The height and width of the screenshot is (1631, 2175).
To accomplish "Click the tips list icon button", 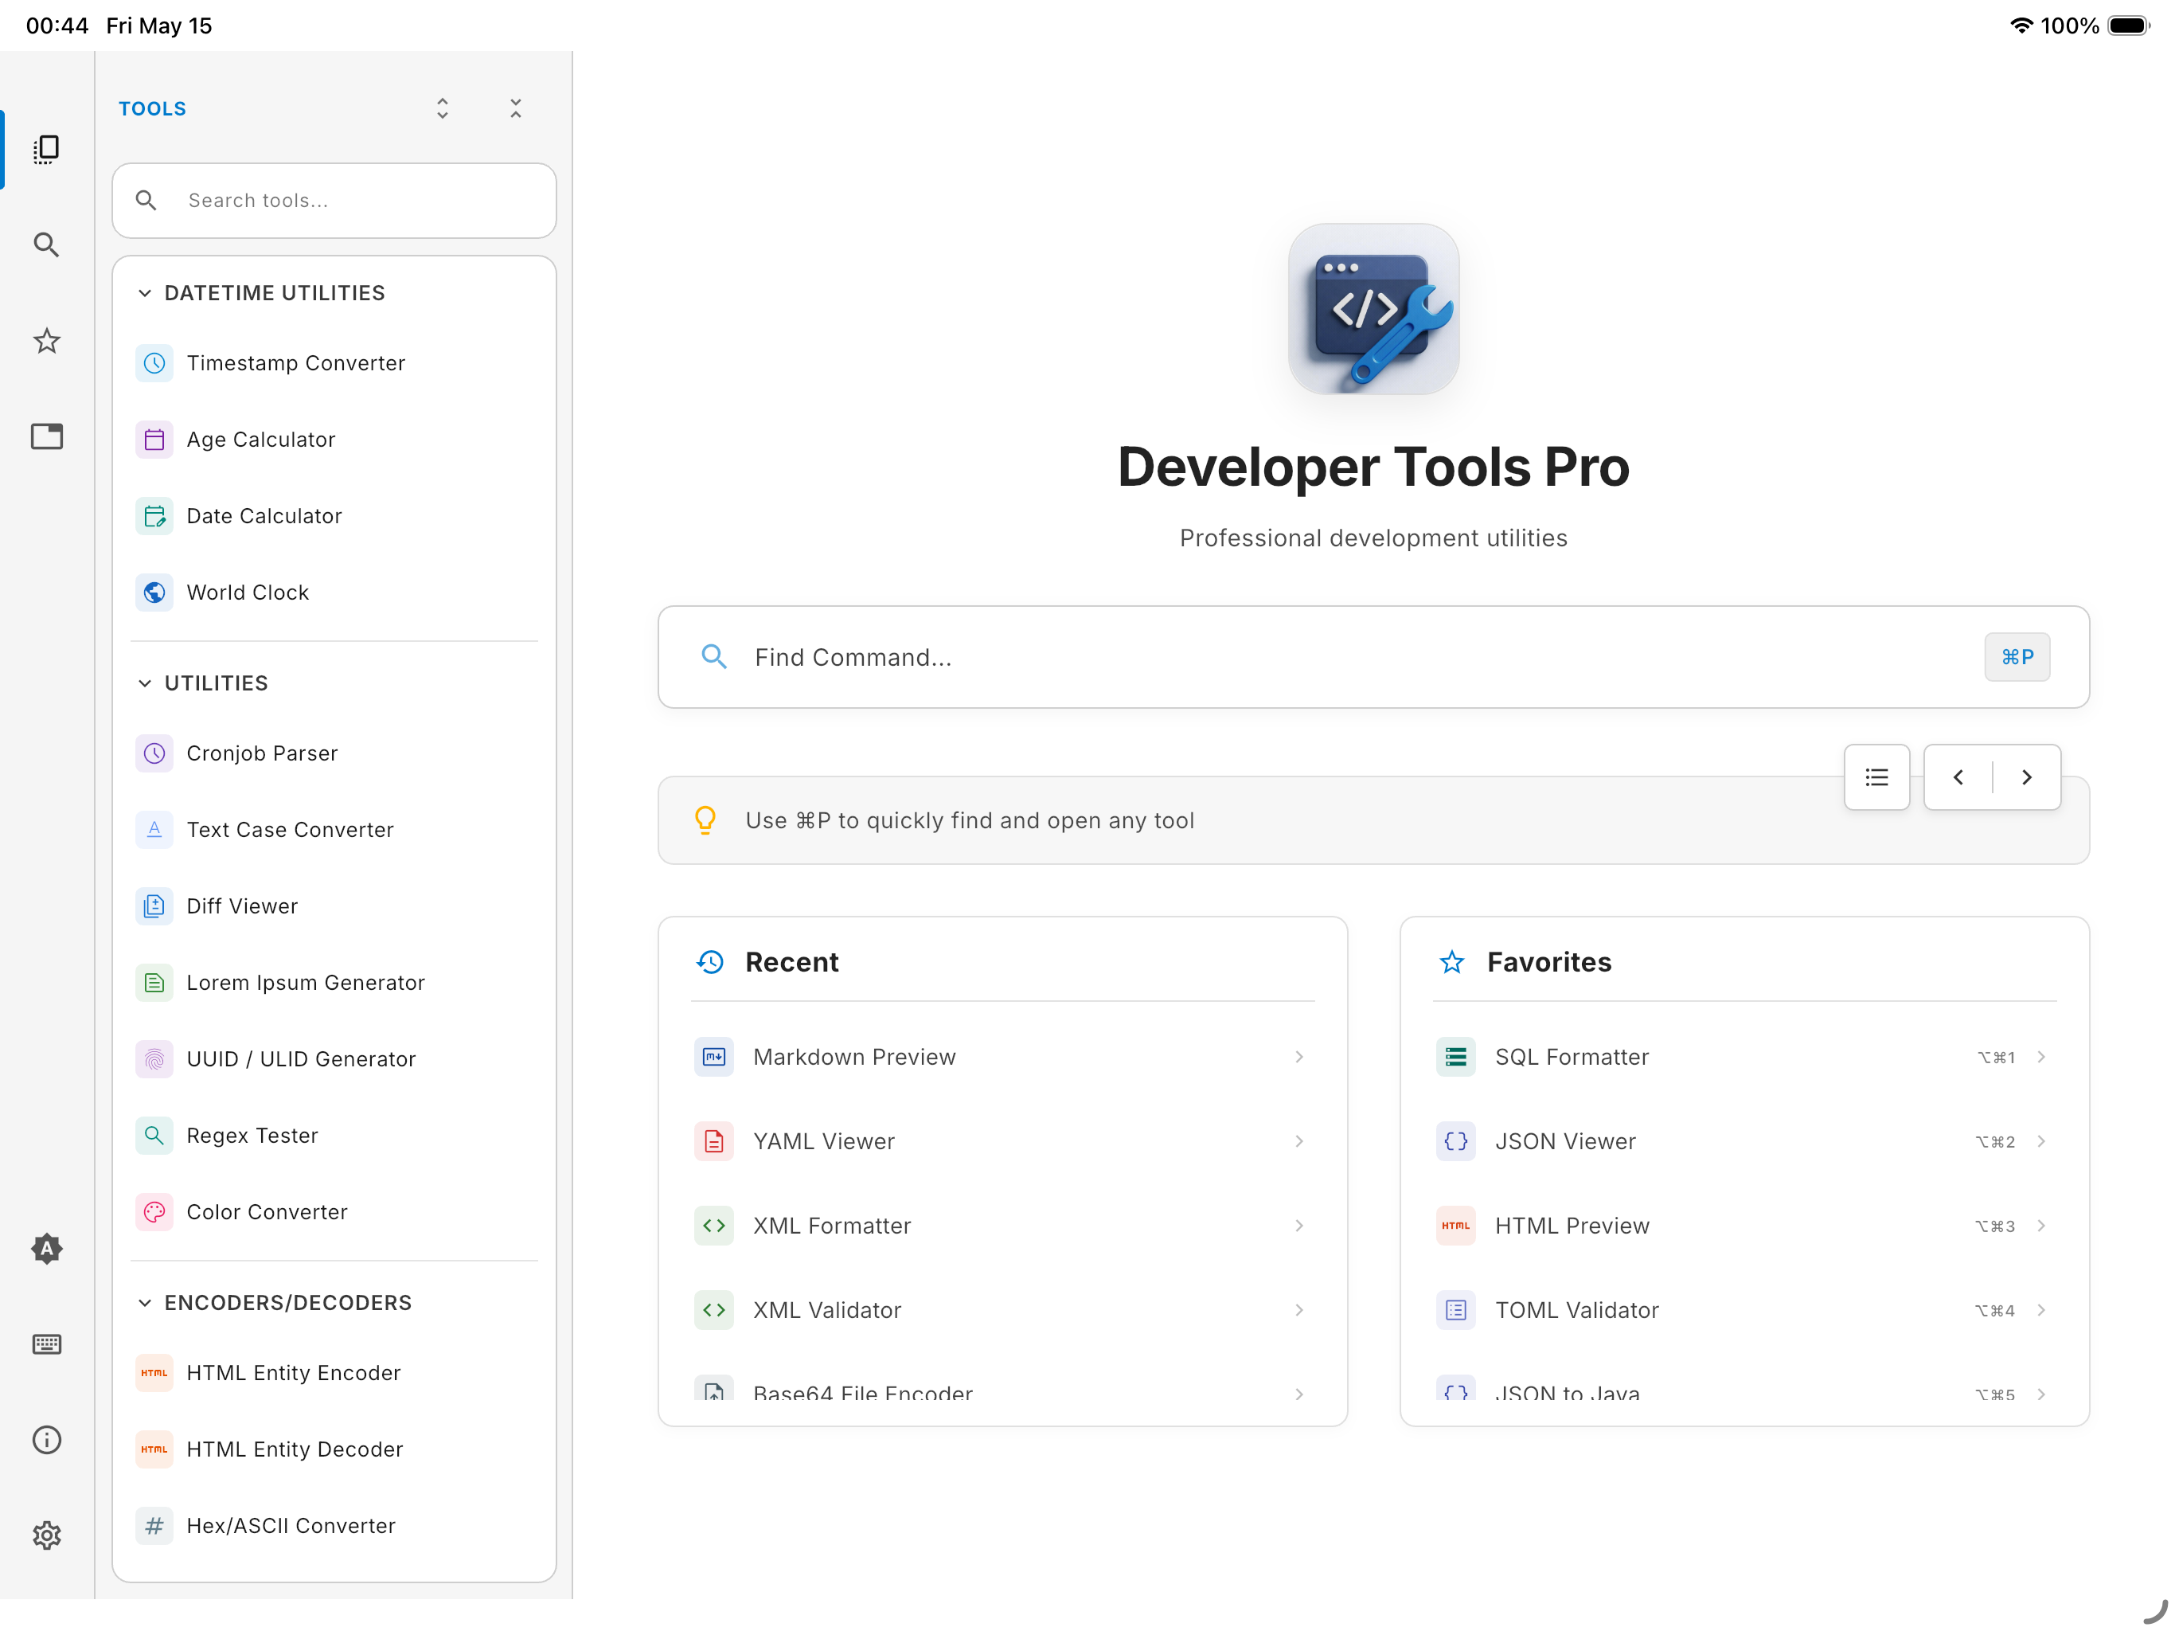I will pos(1876,777).
